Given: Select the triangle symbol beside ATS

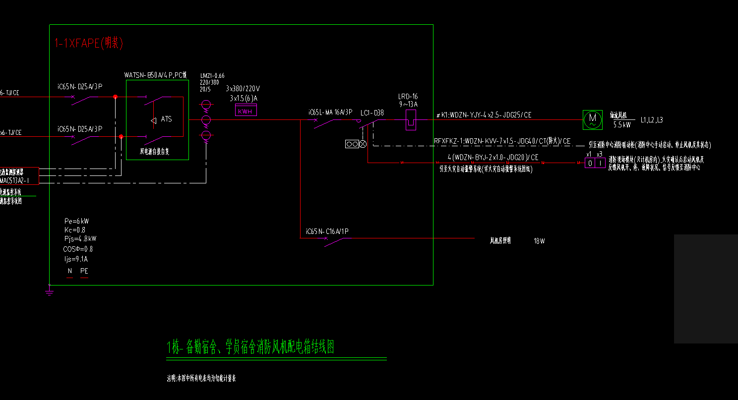Looking at the screenshot, I should [x=153, y=120].
